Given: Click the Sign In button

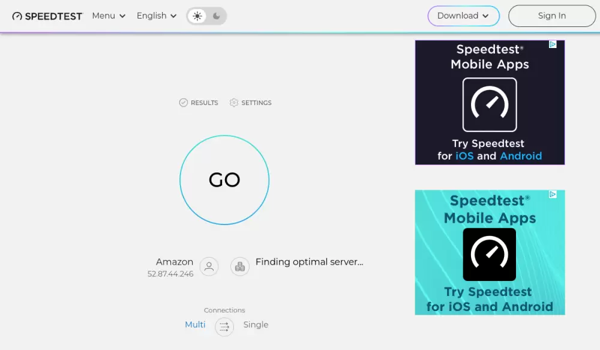Looking at the screenshot, I should [552, 16].
